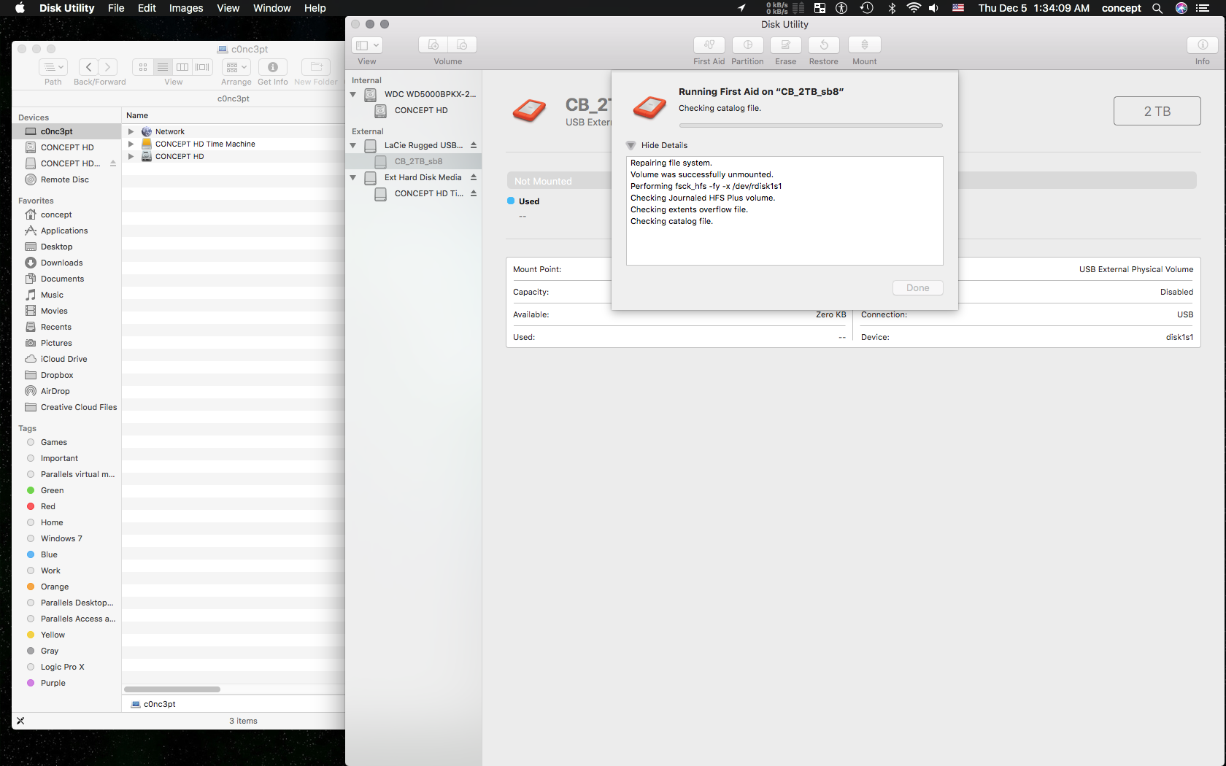
Task: Open Downloads in Finder sidebar
Action: click(67, 263)
